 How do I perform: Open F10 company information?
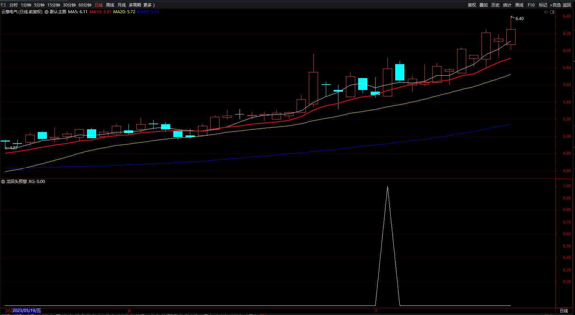(x=531, y=5)
